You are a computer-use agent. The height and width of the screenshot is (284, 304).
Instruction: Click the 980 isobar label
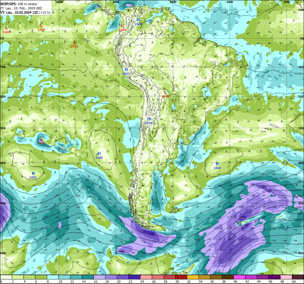pos(299,227)
